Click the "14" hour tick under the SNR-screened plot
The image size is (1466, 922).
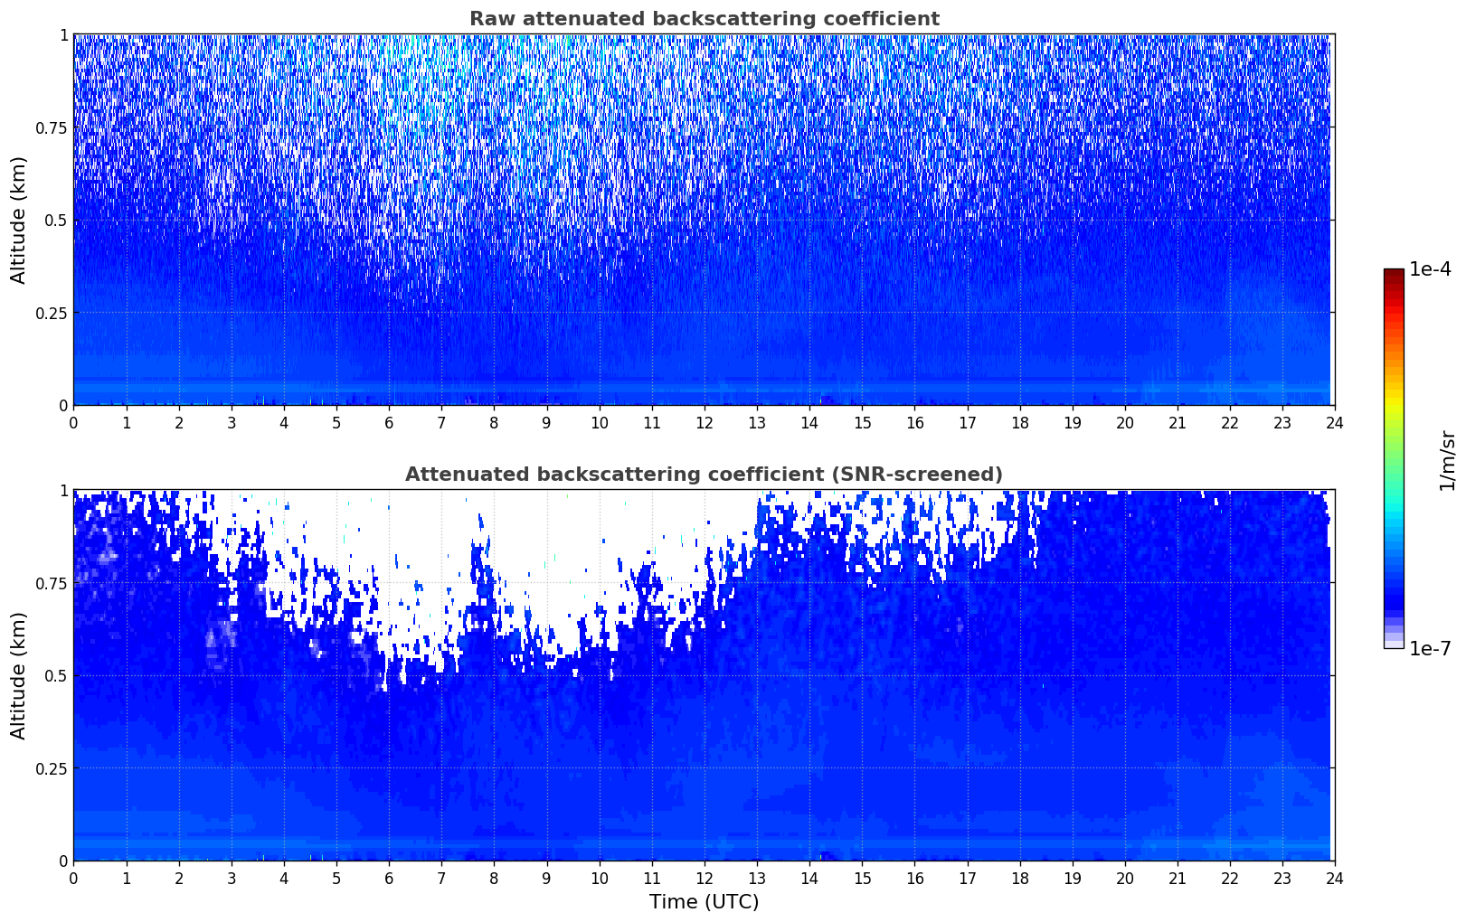pos(809,878)
